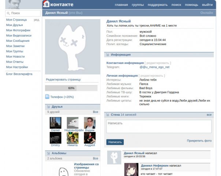Focus the Поиск search field

(23, 13)
